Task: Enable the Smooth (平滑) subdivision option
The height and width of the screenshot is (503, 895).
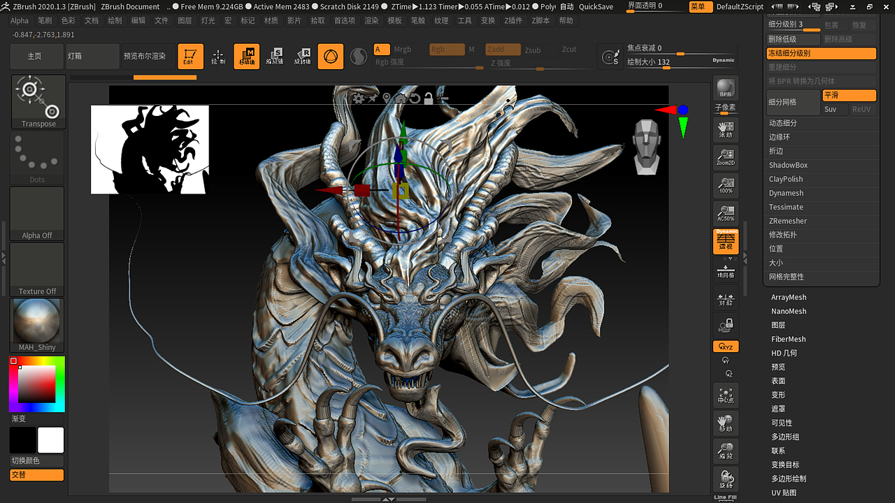Action: point(849,95)
